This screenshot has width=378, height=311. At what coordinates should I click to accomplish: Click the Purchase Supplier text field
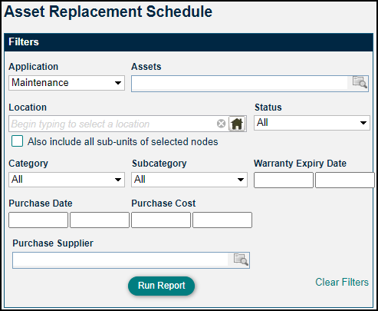coord(120,260)
